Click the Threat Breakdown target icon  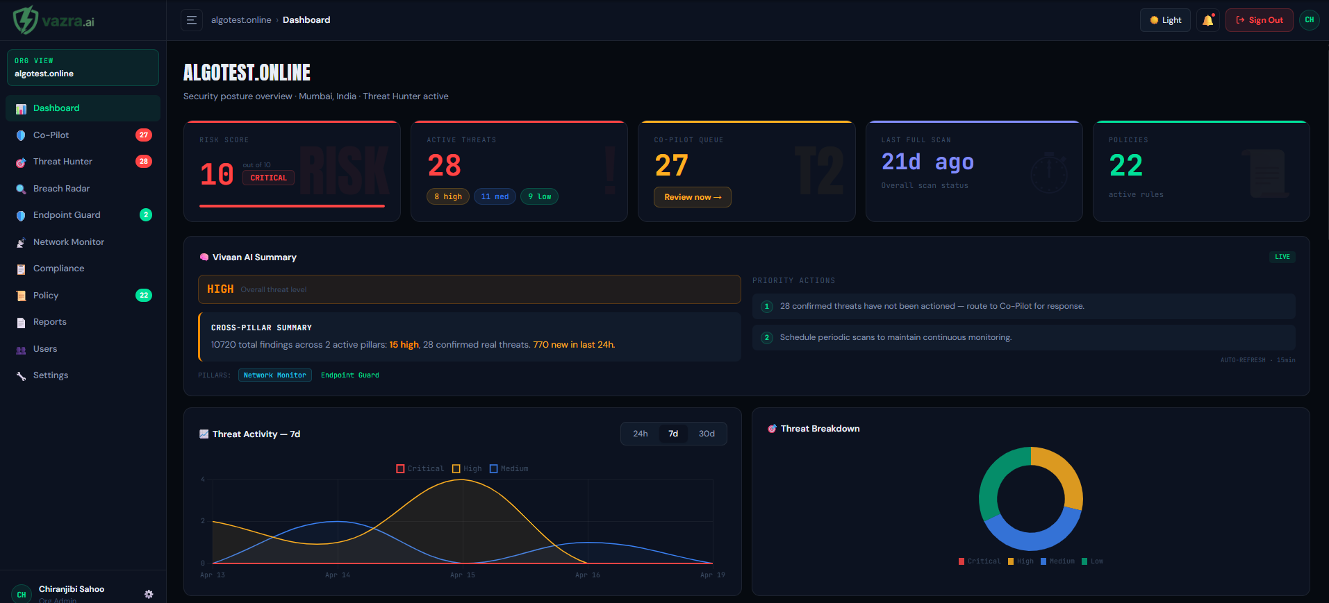(772, 429)
